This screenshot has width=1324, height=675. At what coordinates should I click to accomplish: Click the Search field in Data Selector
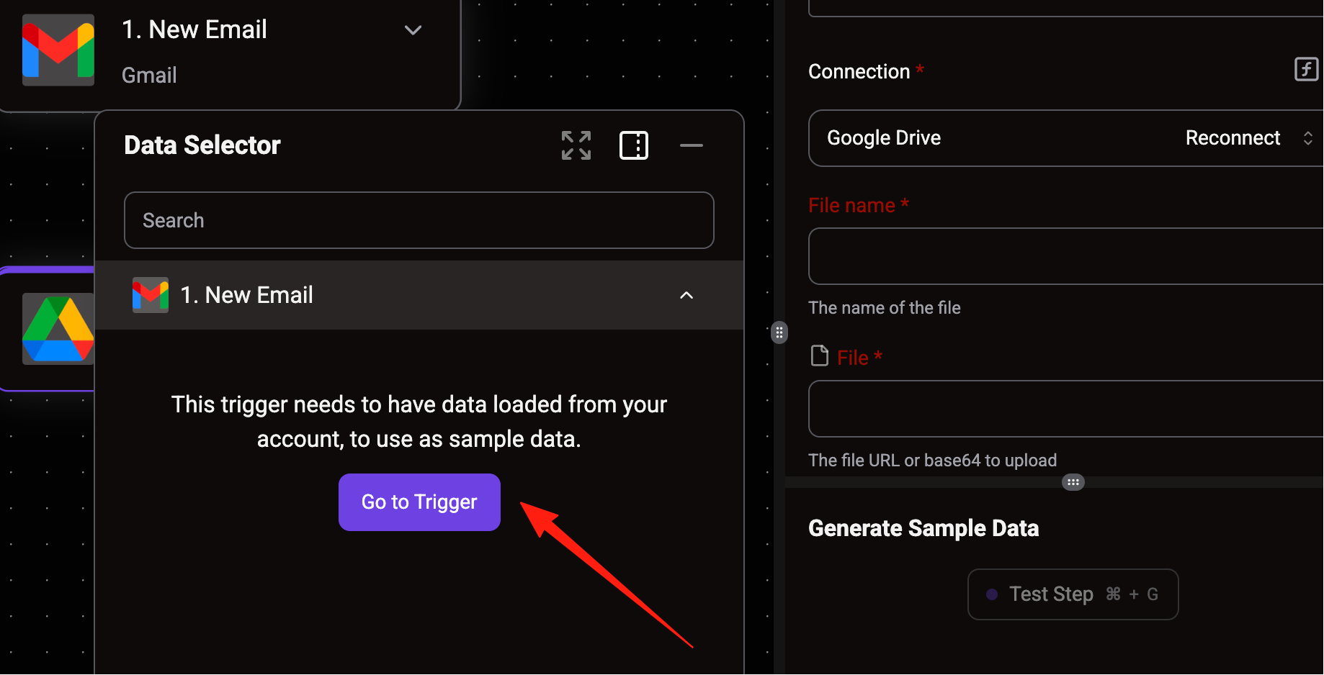pyautogui.click(x=419, y=220)
